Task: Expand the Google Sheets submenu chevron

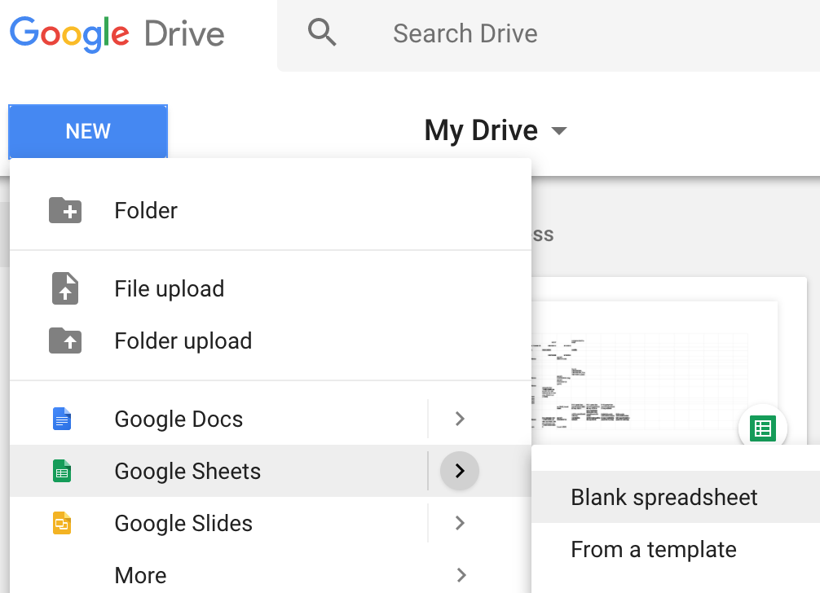Action: click(460, 471)
